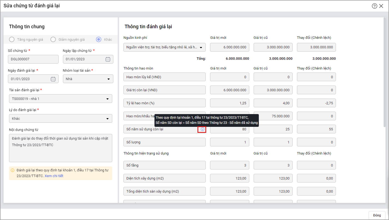Viewport: 389px width, 220px height.
Task: Close the revaluation voucher dialog
Action: pyautogui.click(x=381, y=6)
